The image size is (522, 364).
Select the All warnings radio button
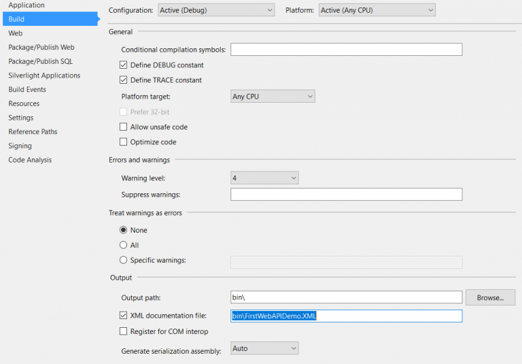123,245
